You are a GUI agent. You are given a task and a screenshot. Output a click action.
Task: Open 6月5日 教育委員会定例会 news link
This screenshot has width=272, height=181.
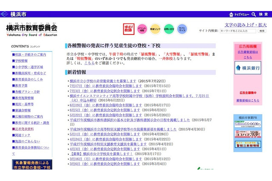[105, 110]
